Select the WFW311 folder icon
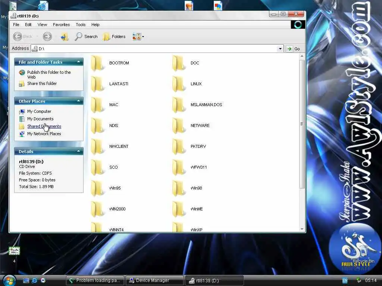 pyautogui.click(x=179, y=168)
